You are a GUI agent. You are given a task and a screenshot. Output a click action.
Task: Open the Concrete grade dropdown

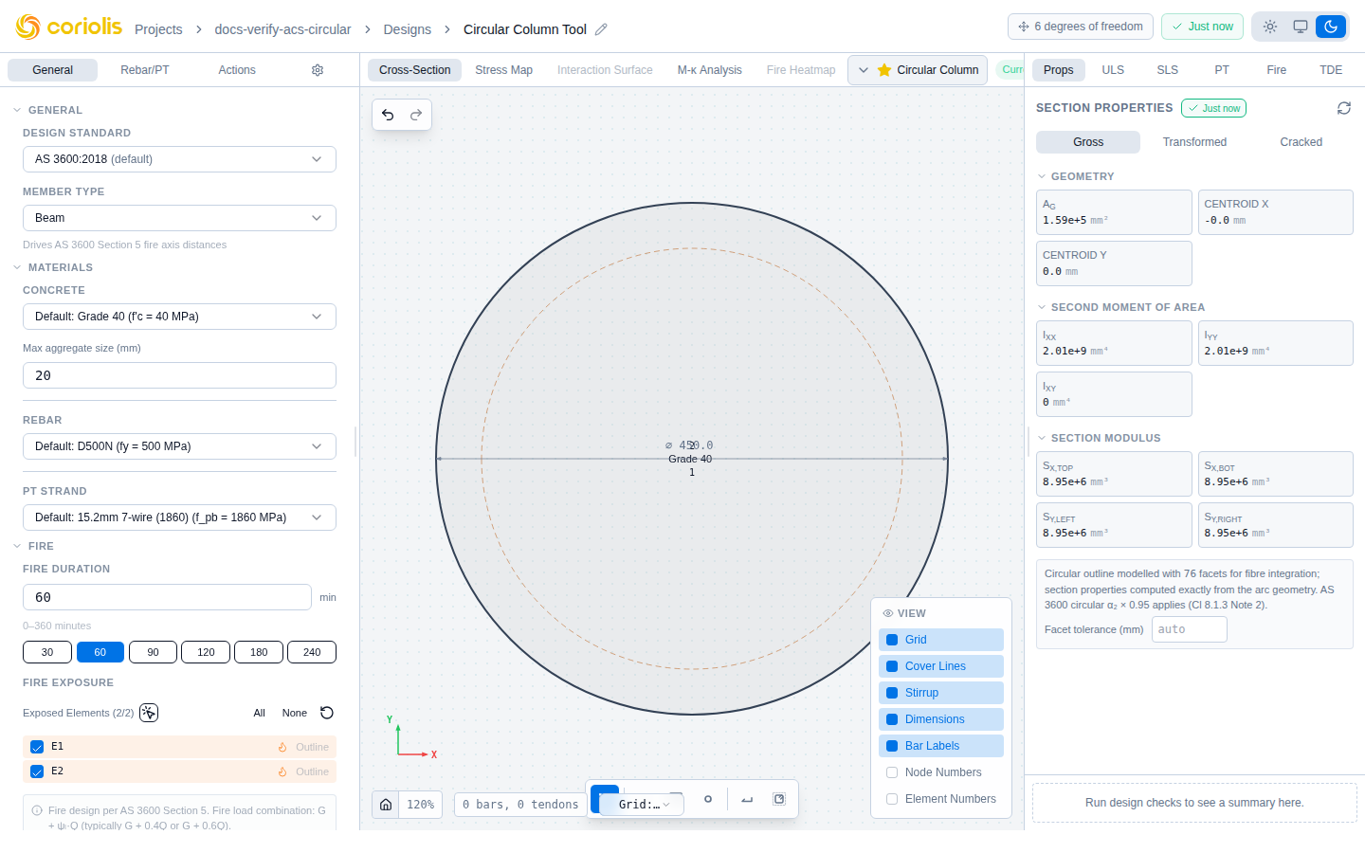pyautogui.click(x=179, y=317)
